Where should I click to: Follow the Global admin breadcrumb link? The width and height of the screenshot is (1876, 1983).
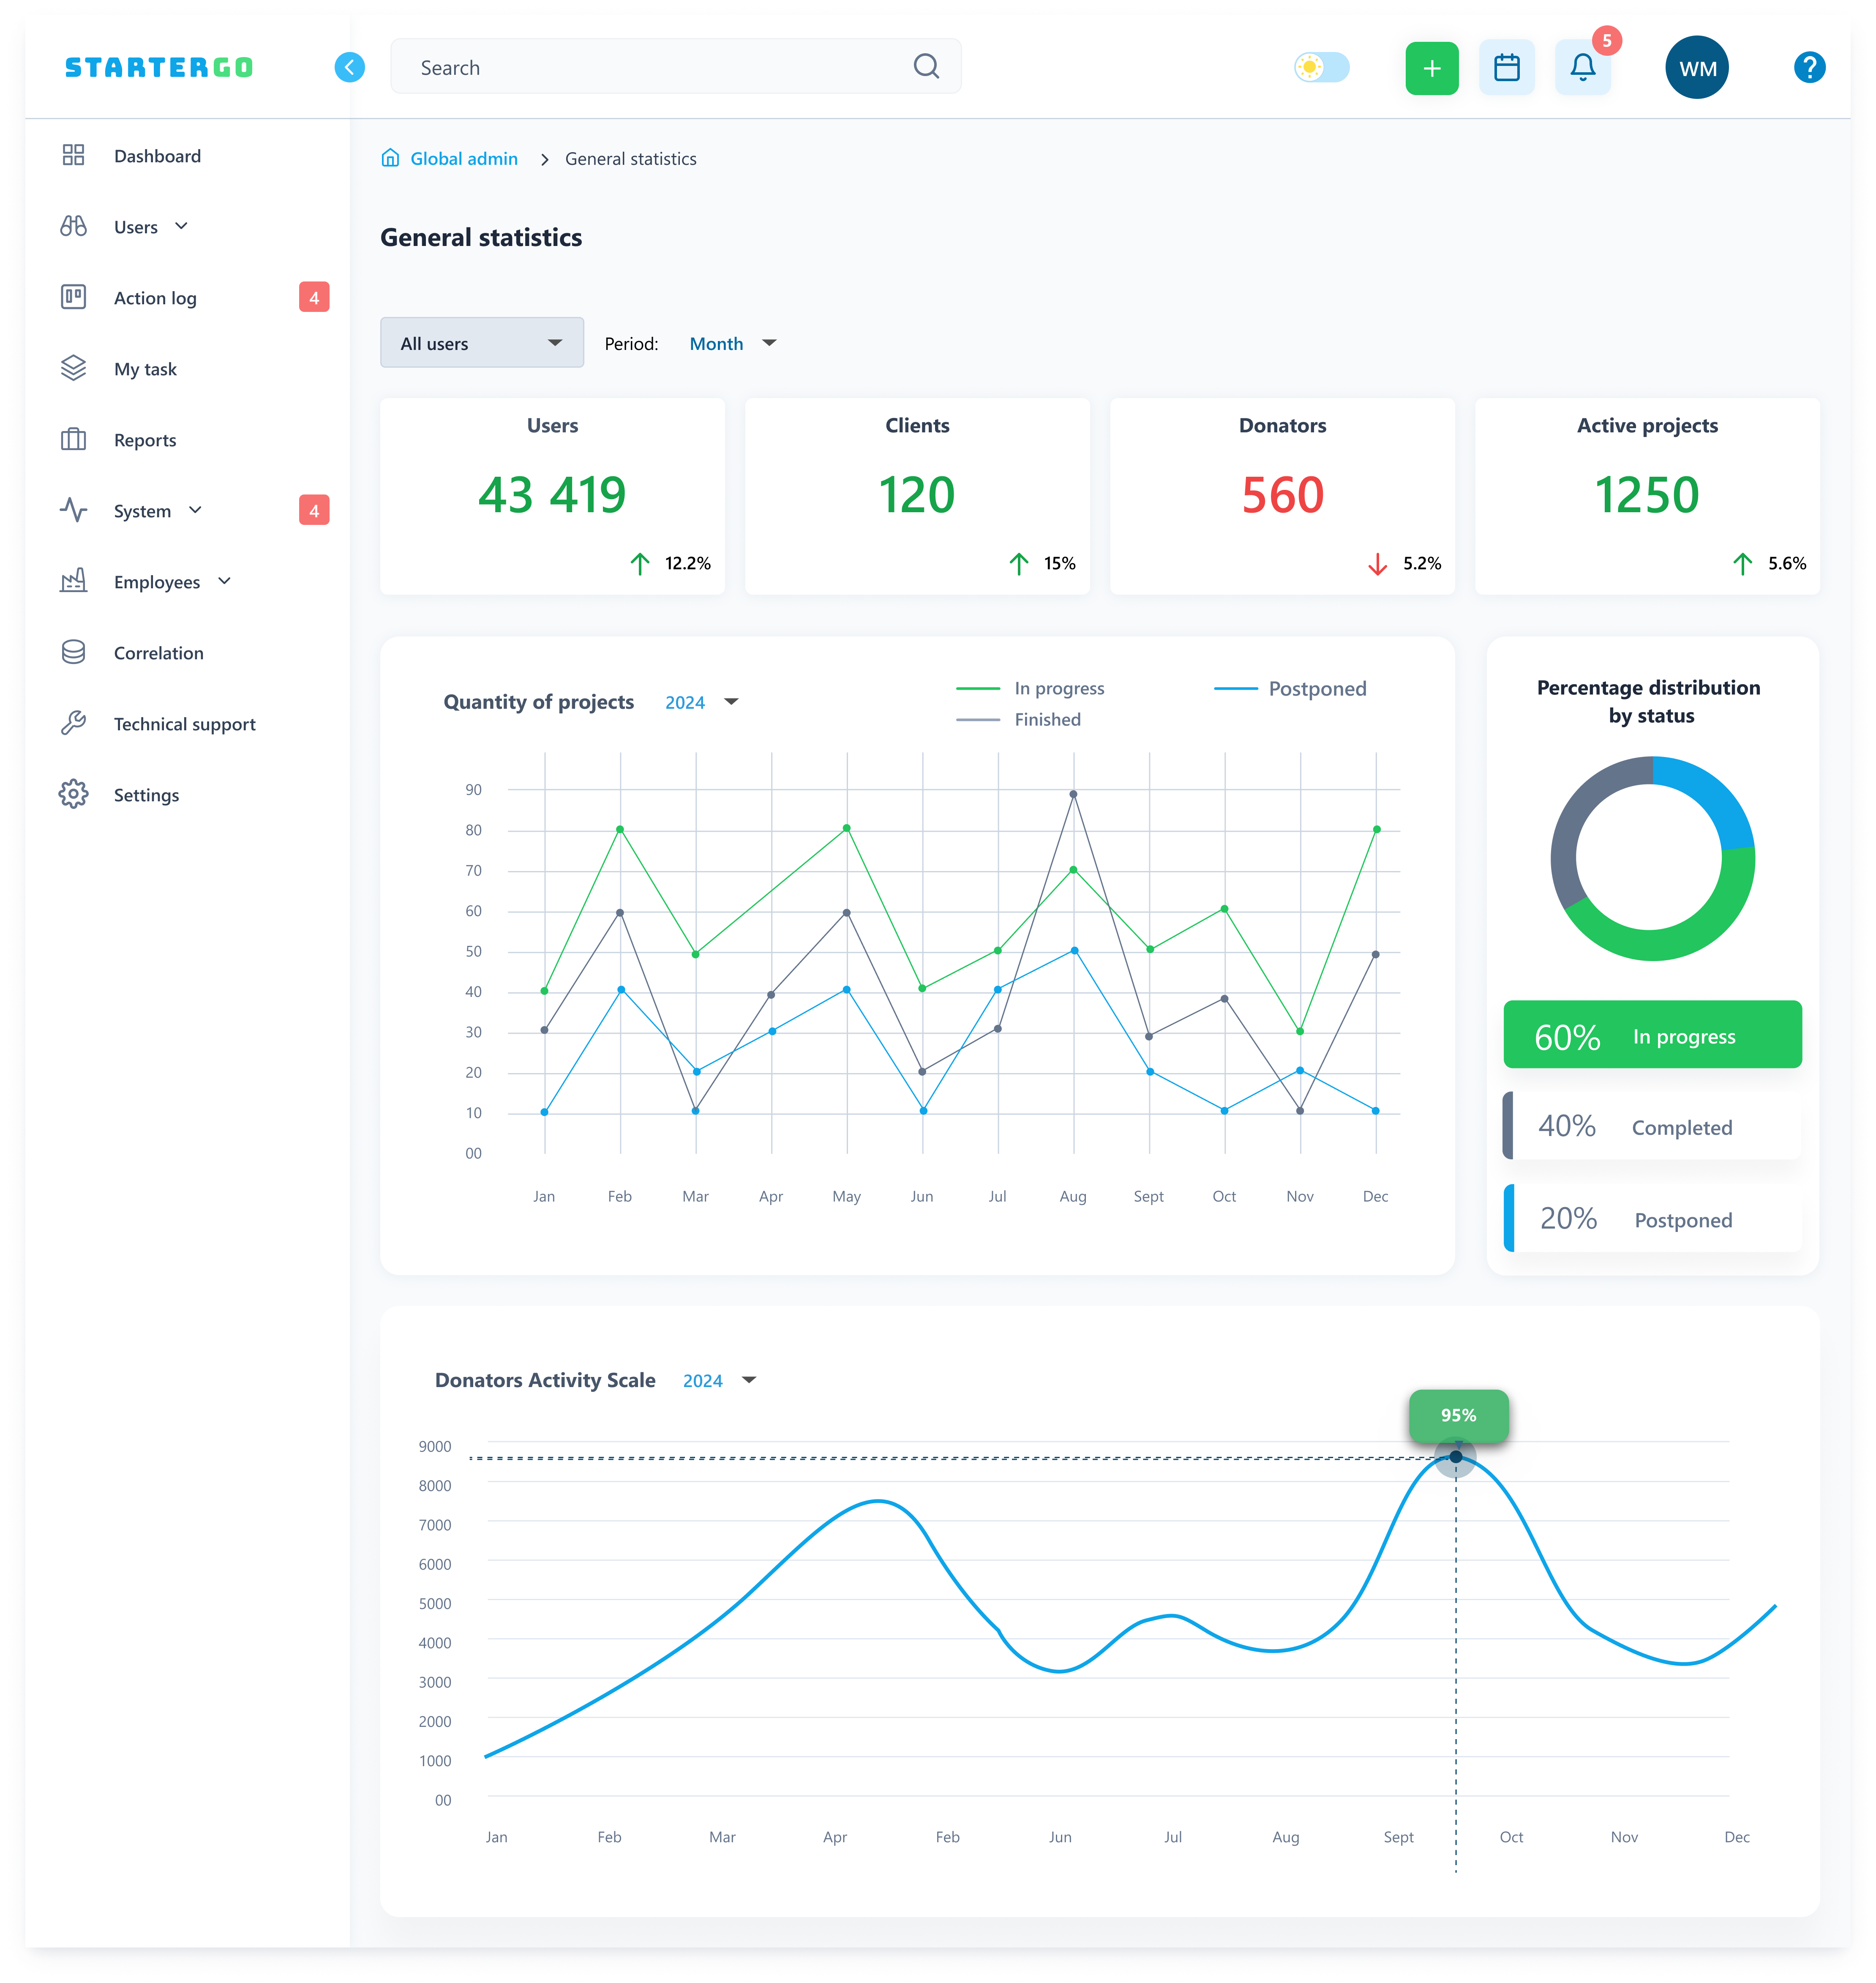[464, 158]
